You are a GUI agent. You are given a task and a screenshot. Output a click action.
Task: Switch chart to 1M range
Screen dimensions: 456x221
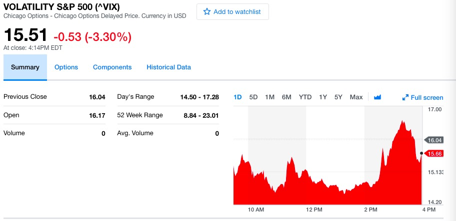point(269,97)
